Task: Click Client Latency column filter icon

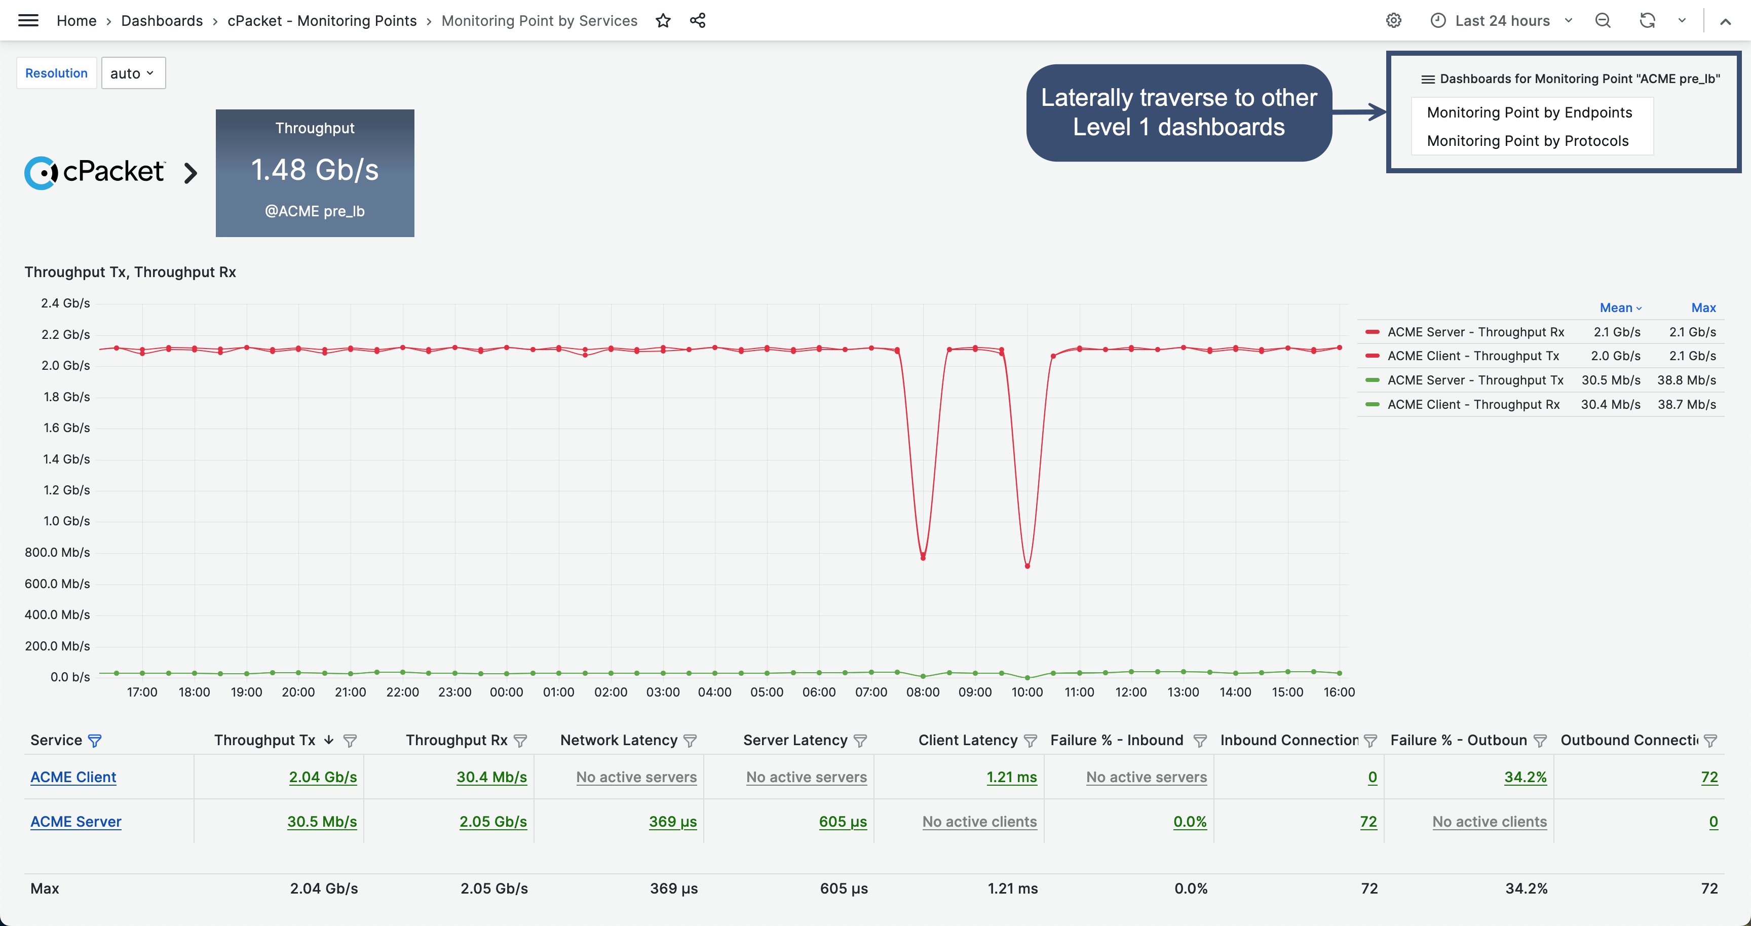Action: tap(1030, 741)
